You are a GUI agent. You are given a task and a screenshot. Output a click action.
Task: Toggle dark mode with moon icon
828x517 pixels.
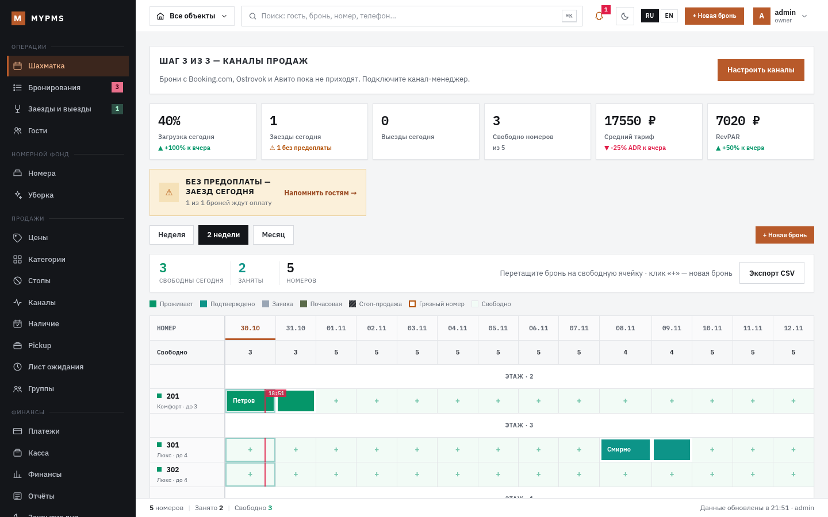(625, 16)
